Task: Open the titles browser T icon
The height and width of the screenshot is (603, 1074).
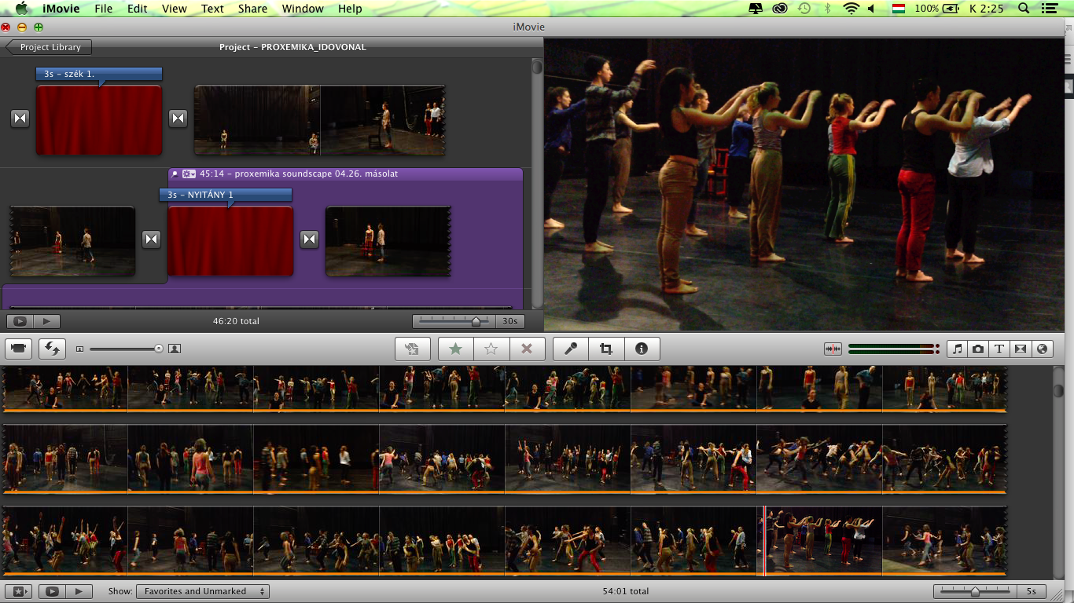Action: coord(999,349)
